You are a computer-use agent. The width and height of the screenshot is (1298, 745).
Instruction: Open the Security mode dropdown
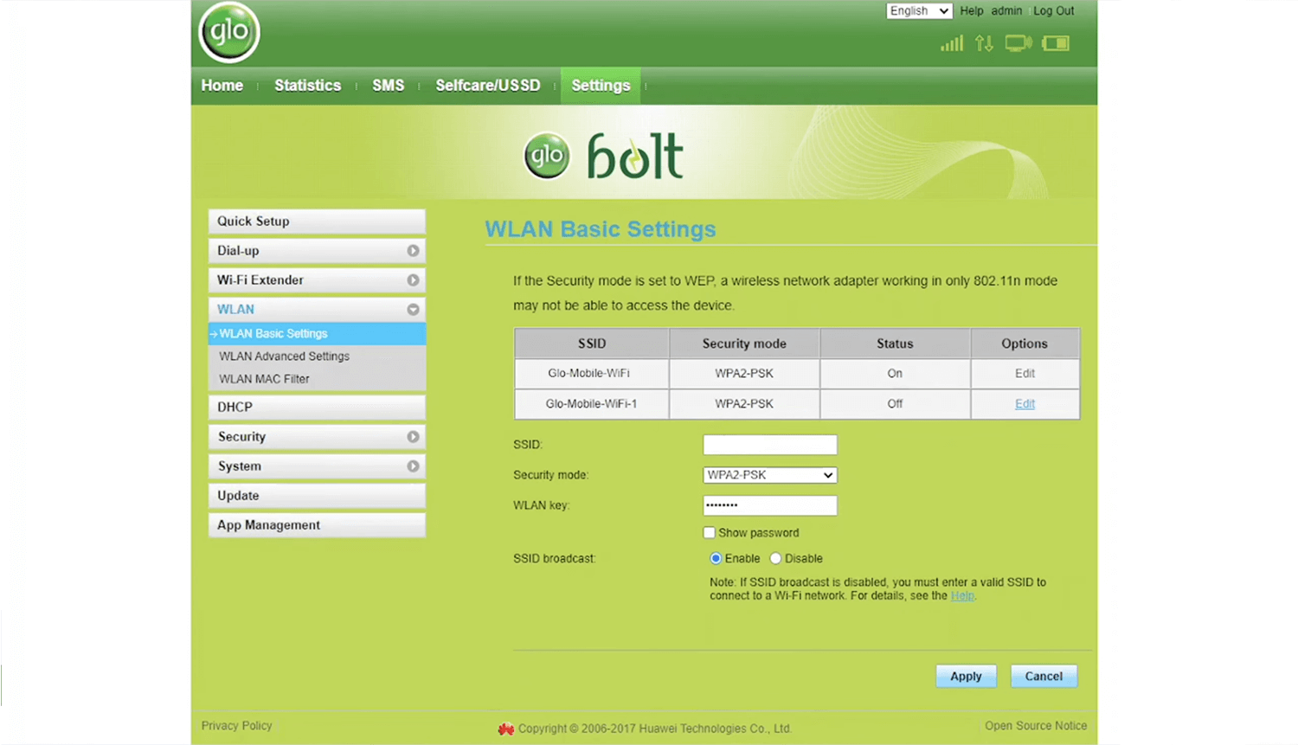coord(769,475)
